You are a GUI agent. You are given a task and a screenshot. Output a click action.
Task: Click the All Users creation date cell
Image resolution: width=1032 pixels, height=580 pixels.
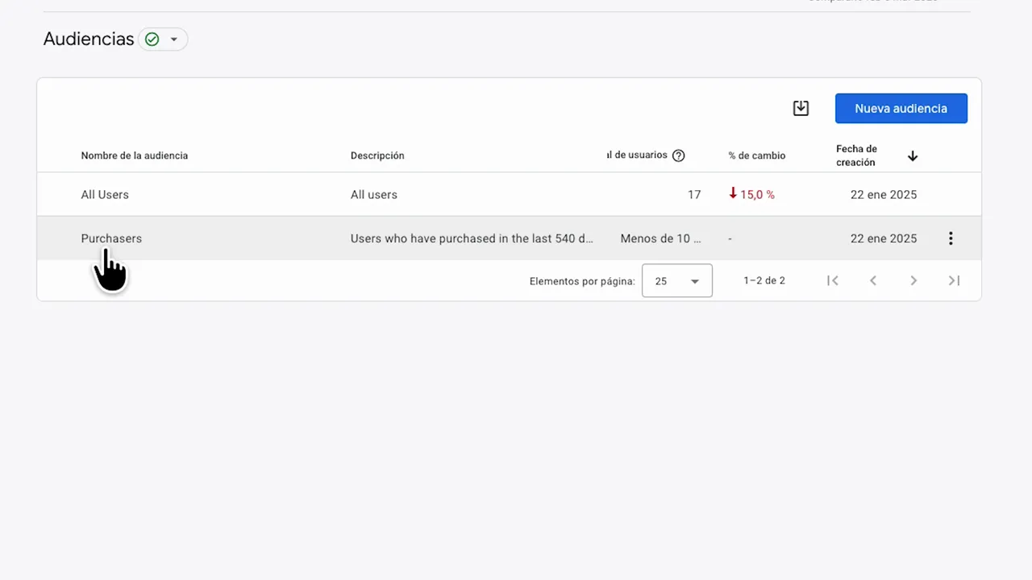[x=884, y=195]
